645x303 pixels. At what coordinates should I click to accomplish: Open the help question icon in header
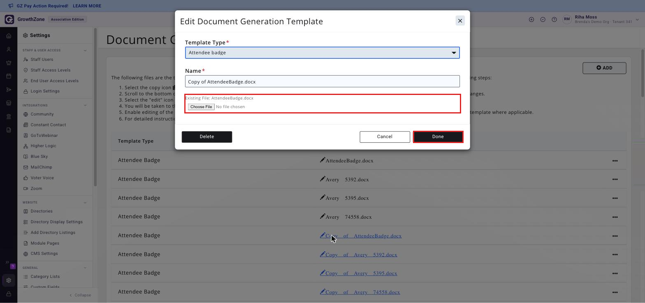point(555,19)
